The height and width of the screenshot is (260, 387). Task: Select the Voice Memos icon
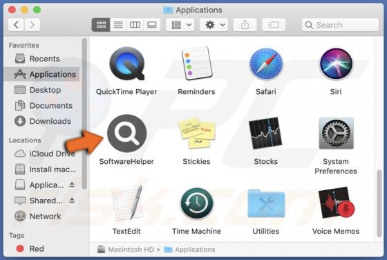[336, 203]
